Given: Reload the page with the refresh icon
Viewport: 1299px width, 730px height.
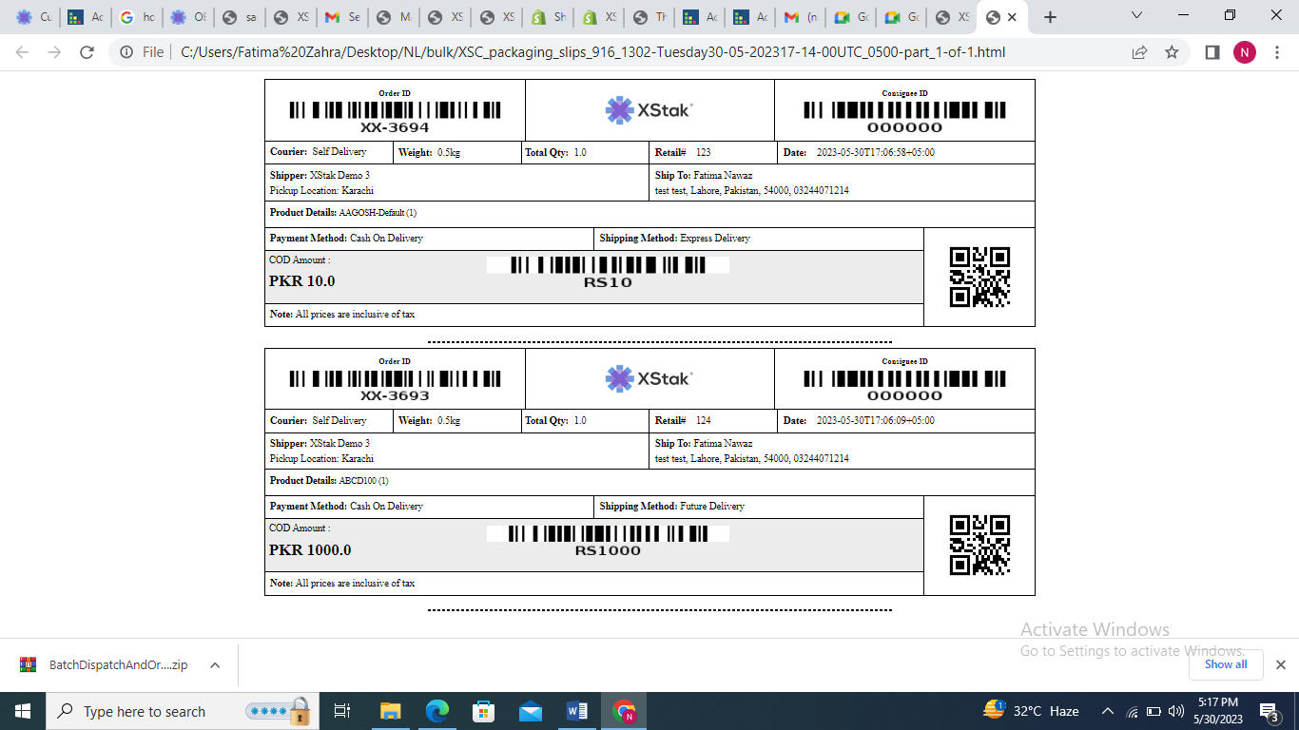Looking at the screenshot, I should [x=87, y=52].
